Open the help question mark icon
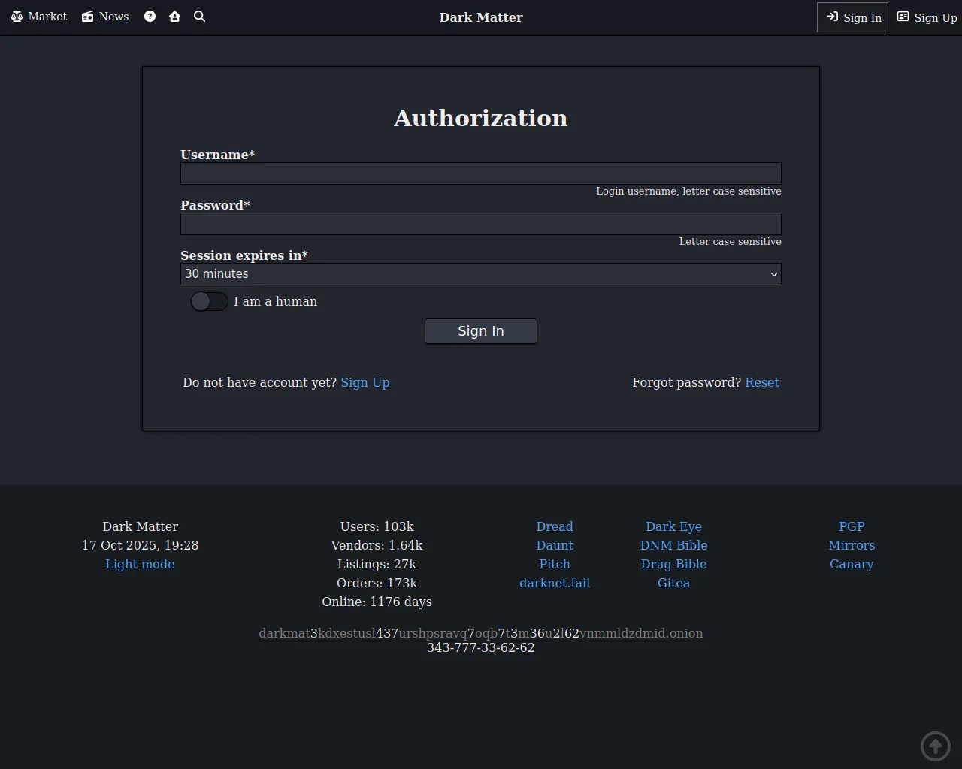The height and width of the screenshot is (769, 962). tap(150, 17)
